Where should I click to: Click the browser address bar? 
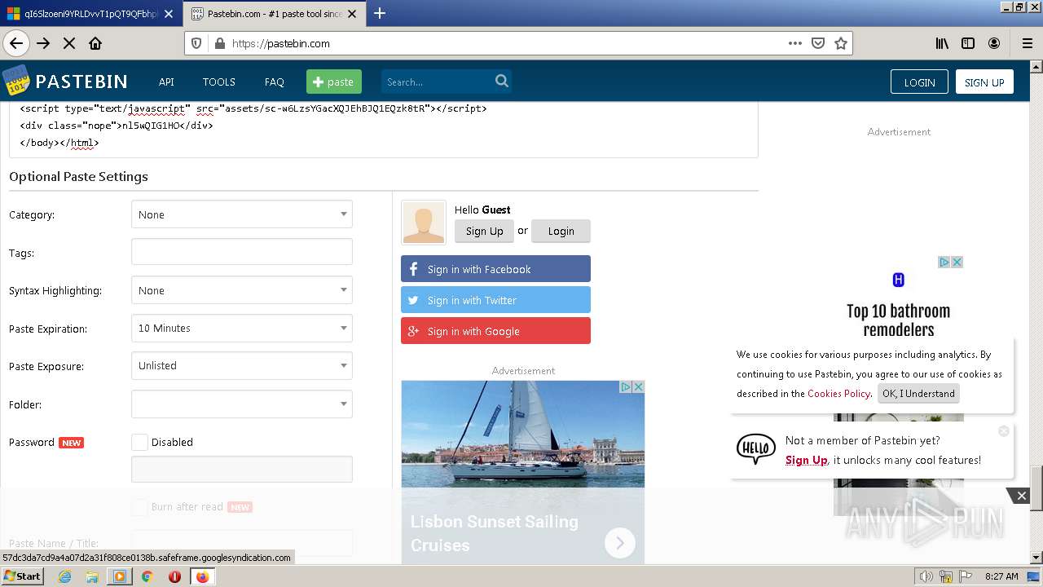(505, 43)
